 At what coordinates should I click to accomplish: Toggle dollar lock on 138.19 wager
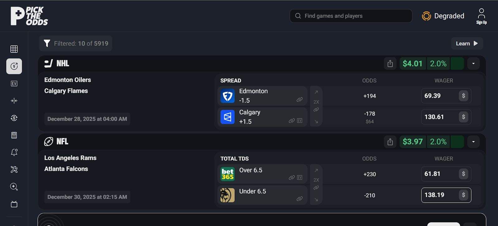pos(463,195)
